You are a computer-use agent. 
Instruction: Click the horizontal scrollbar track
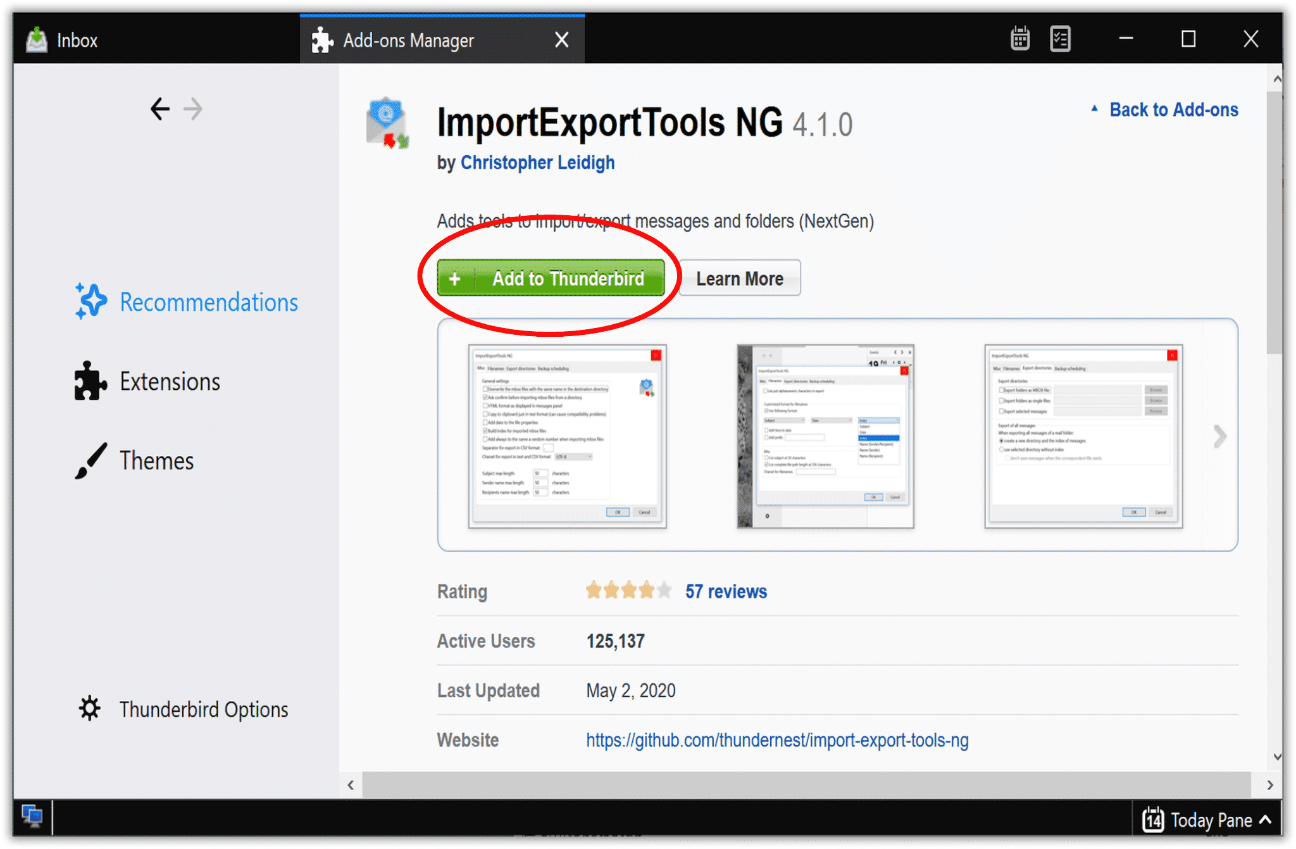coord(806,785)
